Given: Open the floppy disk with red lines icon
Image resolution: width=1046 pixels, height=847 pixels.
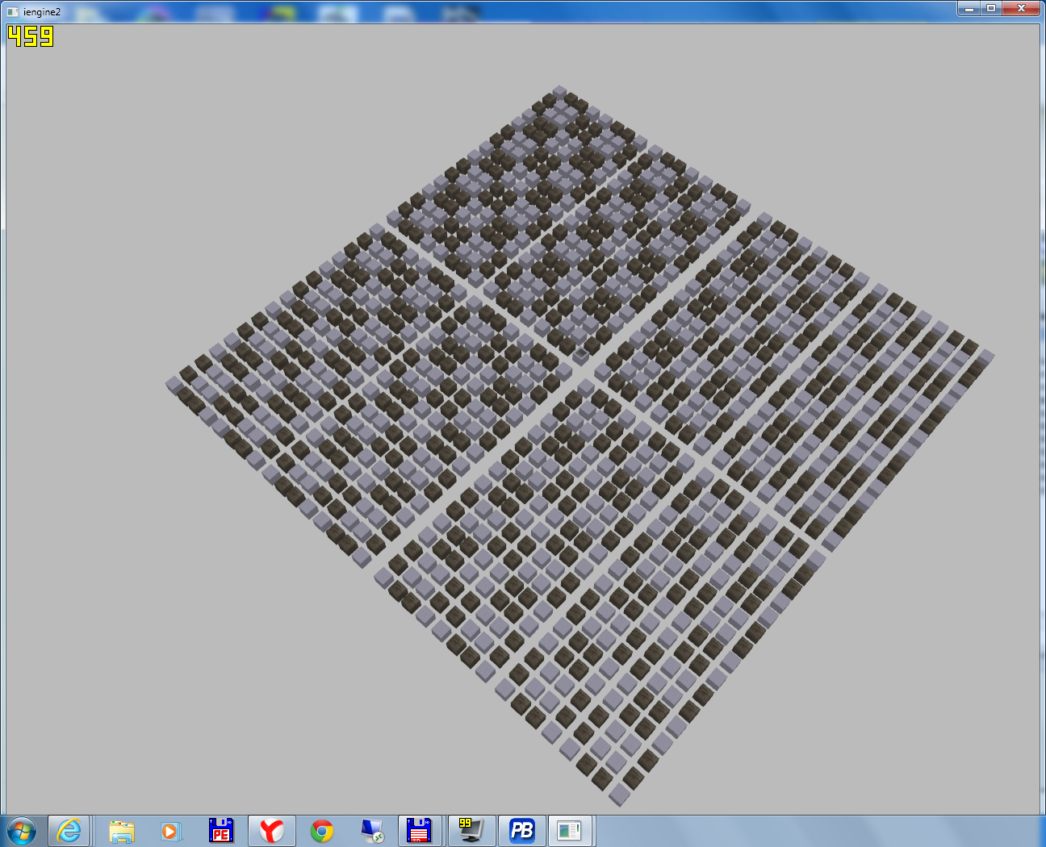Looking at the screenshot, I should (419, 830).
